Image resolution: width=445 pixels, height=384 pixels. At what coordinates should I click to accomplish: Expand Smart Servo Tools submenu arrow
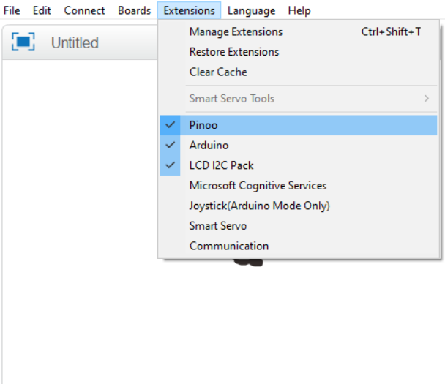click(427, 99)
